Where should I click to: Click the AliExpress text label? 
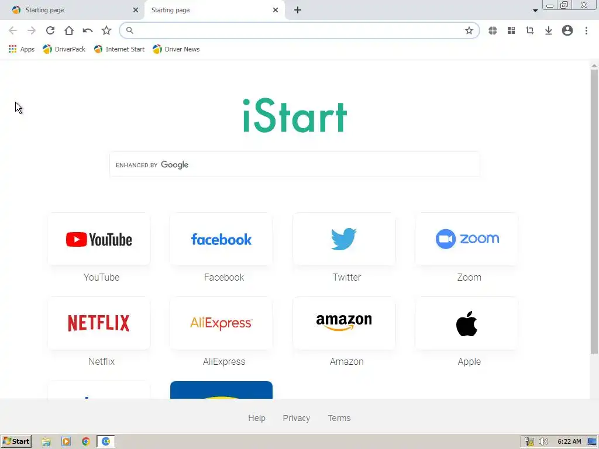click(x=224, y=361)
